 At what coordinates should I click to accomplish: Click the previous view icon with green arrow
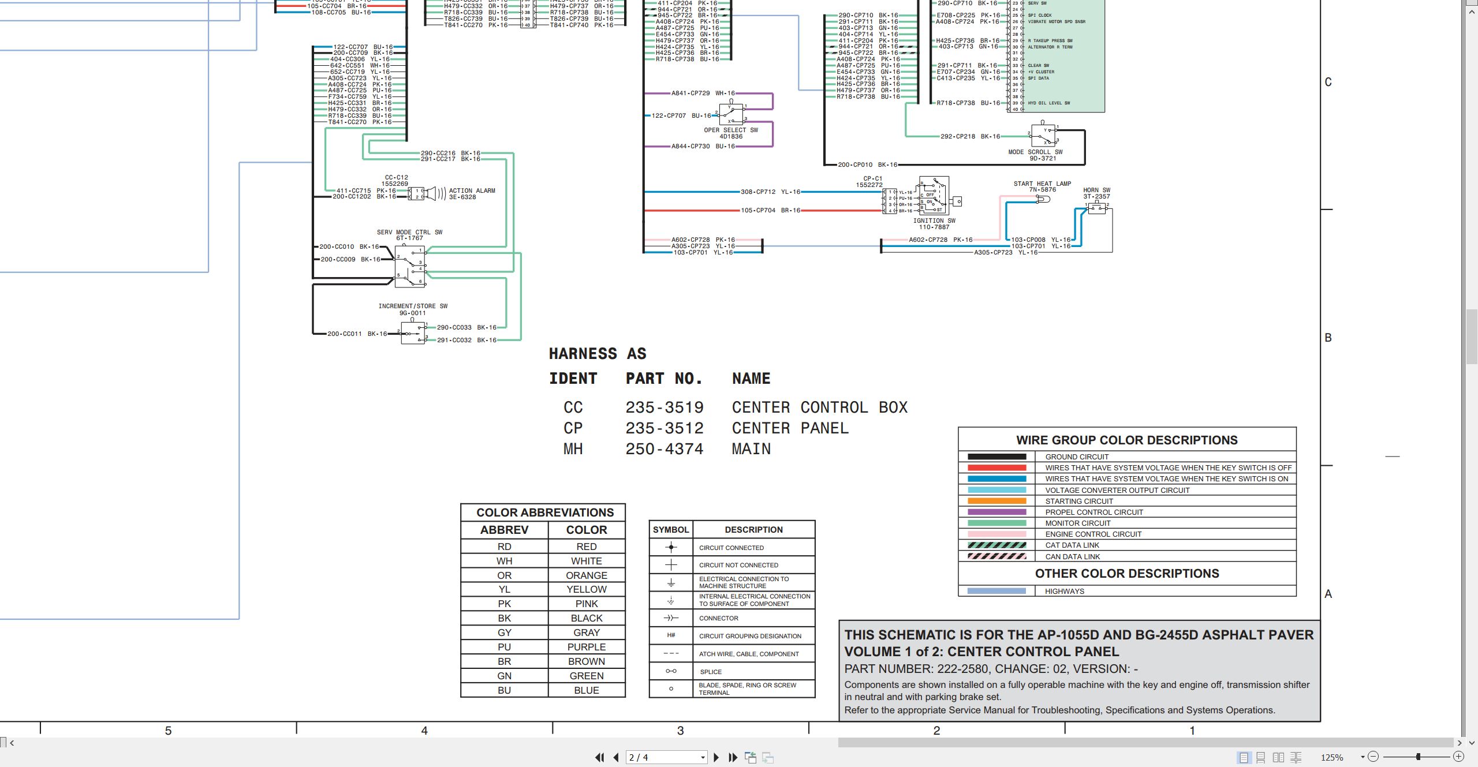[x=751, y=757]
